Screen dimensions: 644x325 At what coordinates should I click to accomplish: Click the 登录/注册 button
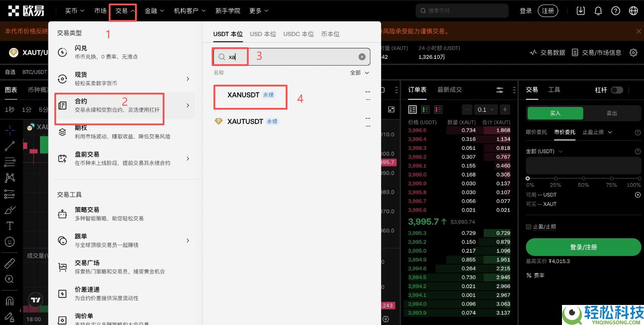click(583, 247)
